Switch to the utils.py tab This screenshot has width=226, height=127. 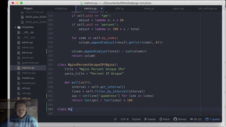[x=119, y=8]
